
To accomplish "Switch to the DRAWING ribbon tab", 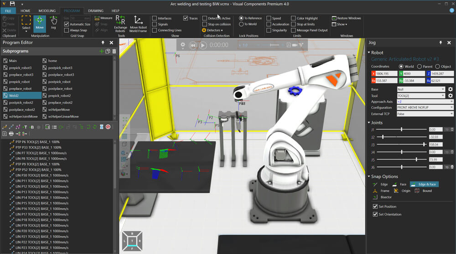I will [96, 11].
